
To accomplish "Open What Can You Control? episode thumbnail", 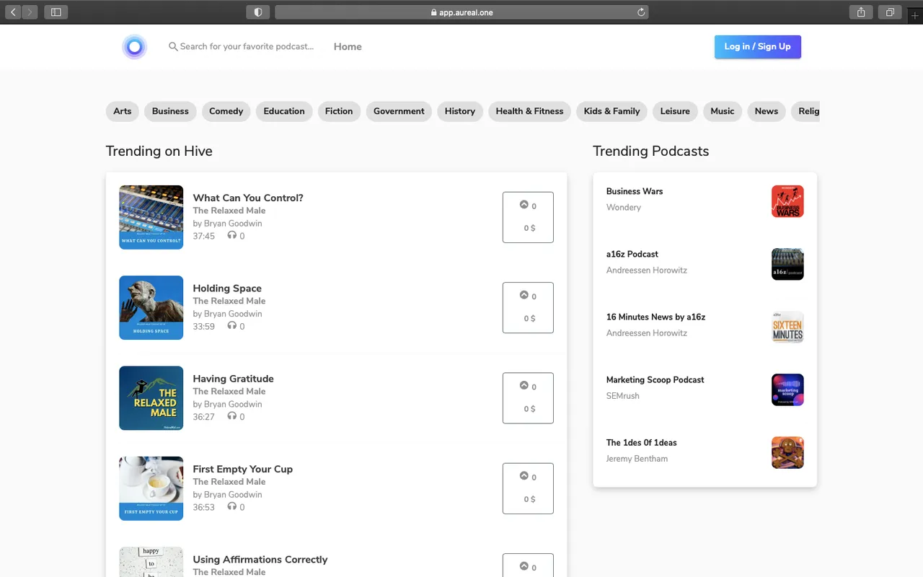I will (x=151, y=217).
